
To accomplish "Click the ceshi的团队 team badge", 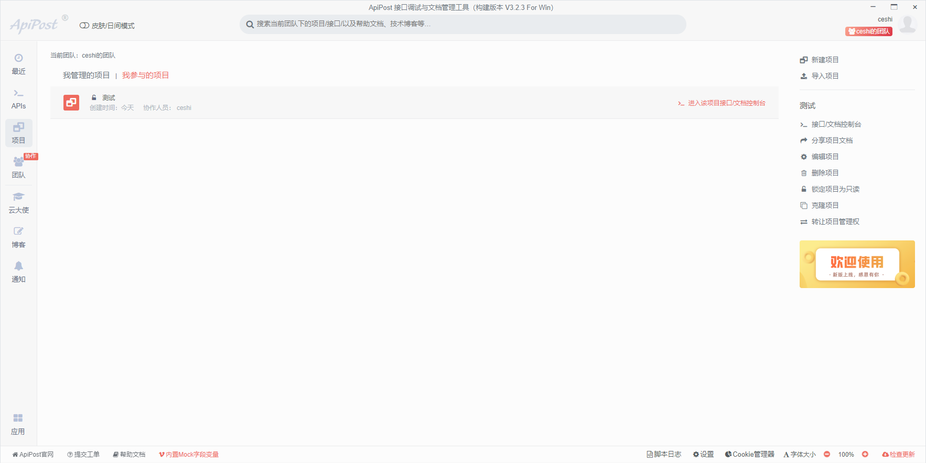I will click(869, 31).
